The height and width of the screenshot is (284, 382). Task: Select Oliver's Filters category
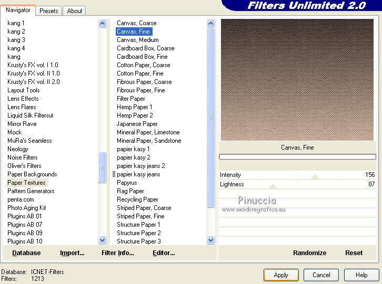(x=24, y=166)
